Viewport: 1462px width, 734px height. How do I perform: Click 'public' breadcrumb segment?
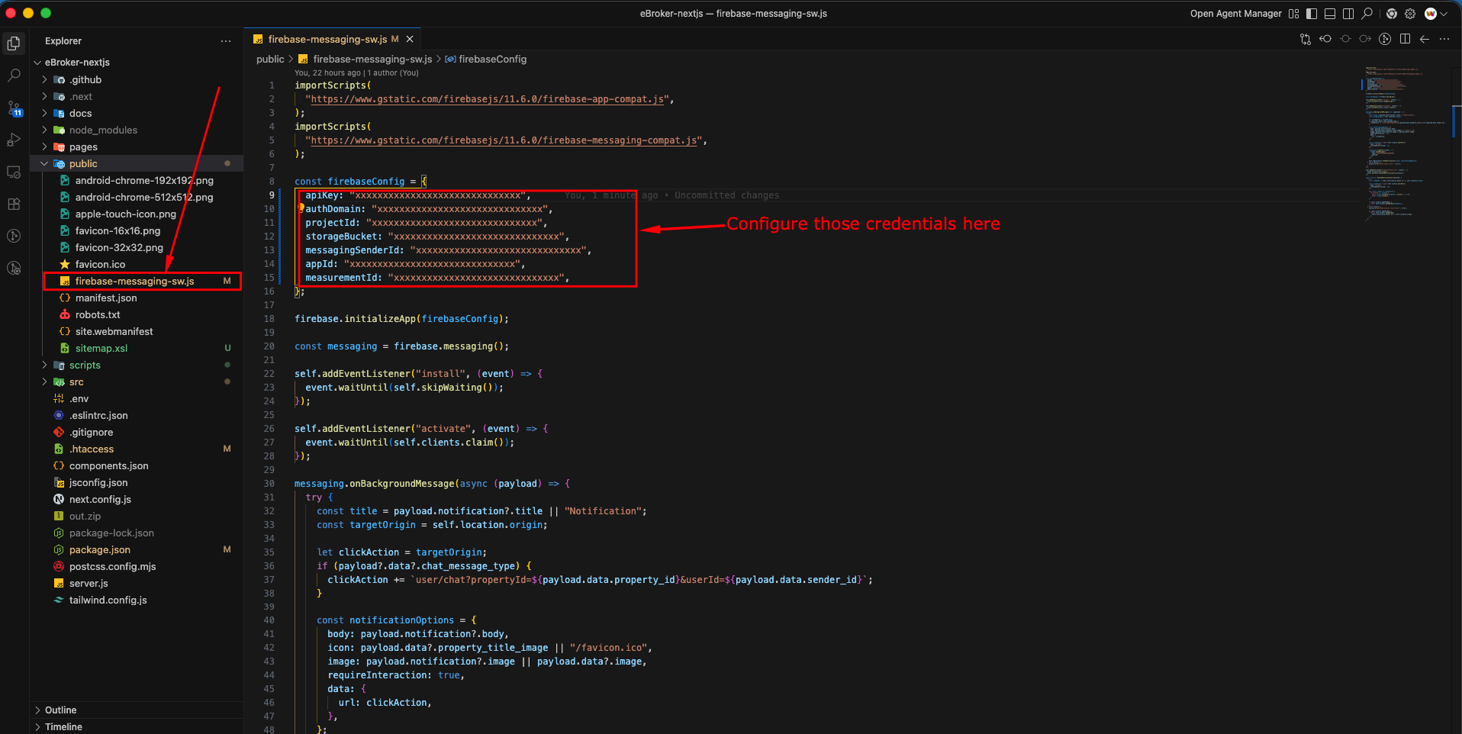[x=270, y=59]
